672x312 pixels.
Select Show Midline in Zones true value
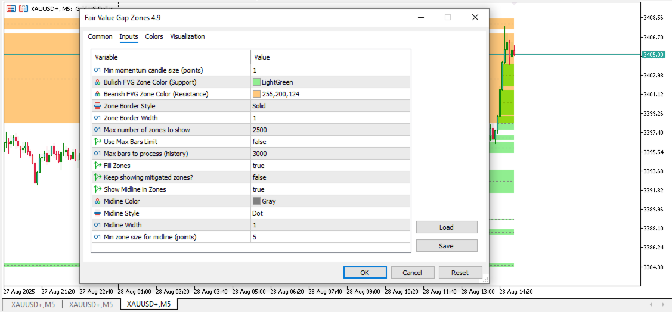click(x=330, y=189)
